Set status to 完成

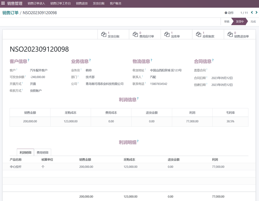253,22
